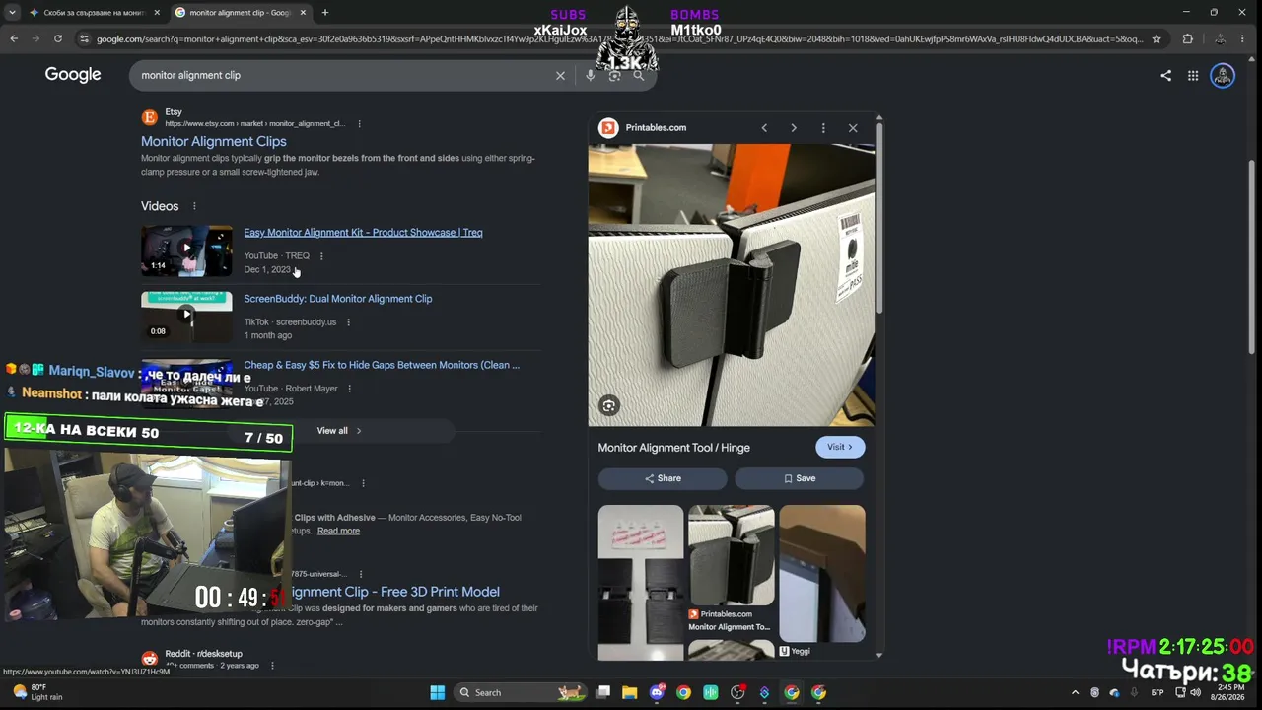
Task: Click Share in the image panel
Action: [x=663, y=478]
